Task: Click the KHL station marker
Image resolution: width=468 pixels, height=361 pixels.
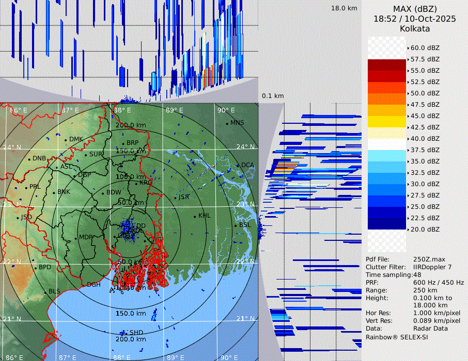Action: point(195,216)
